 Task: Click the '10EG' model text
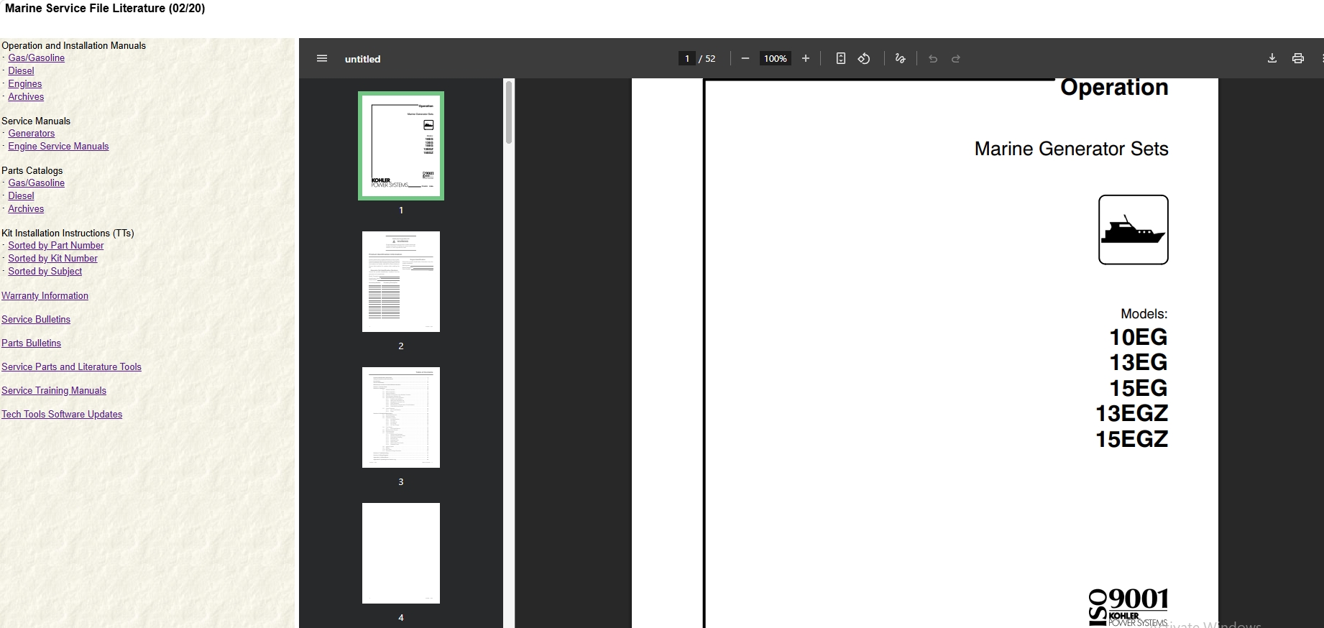pyautogui.click(x=1139, y=337)
